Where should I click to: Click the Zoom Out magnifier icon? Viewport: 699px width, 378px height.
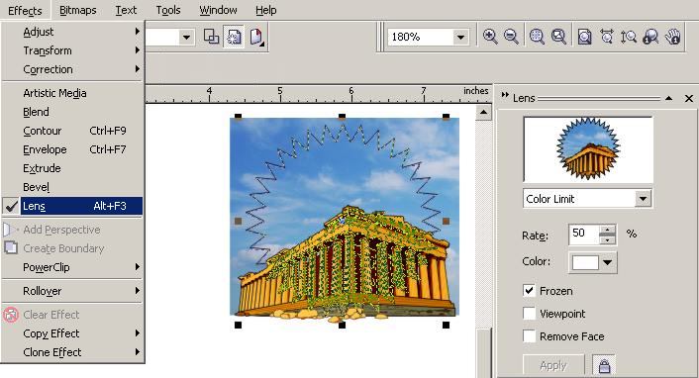point(511,36)
